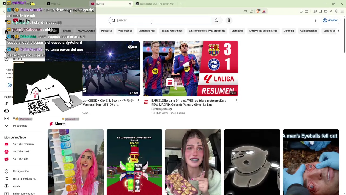
Task: Switch to the pinned TikTok tab
Action: tap(4, 4)
